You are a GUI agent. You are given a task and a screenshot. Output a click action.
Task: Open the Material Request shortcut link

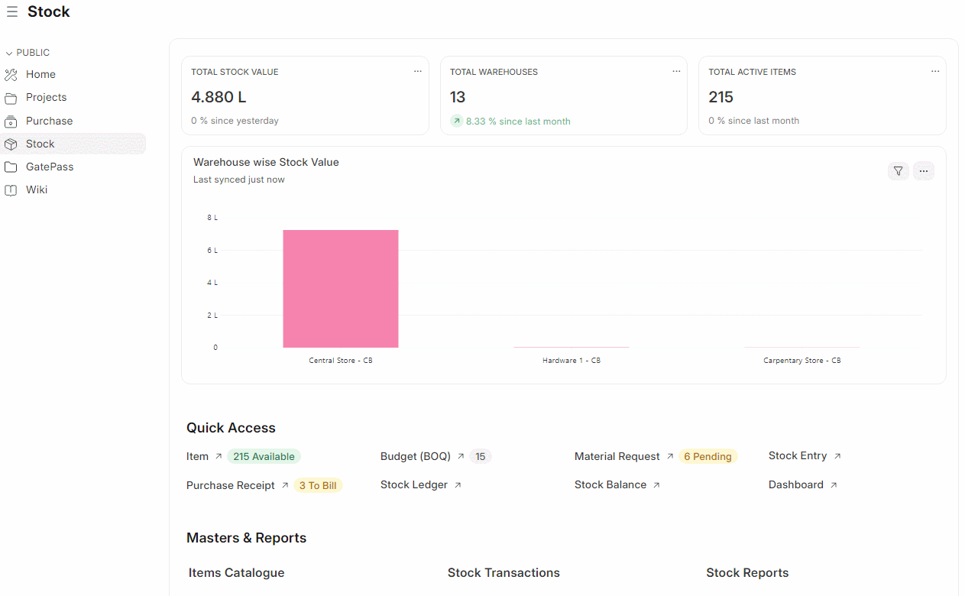(617, 456)
